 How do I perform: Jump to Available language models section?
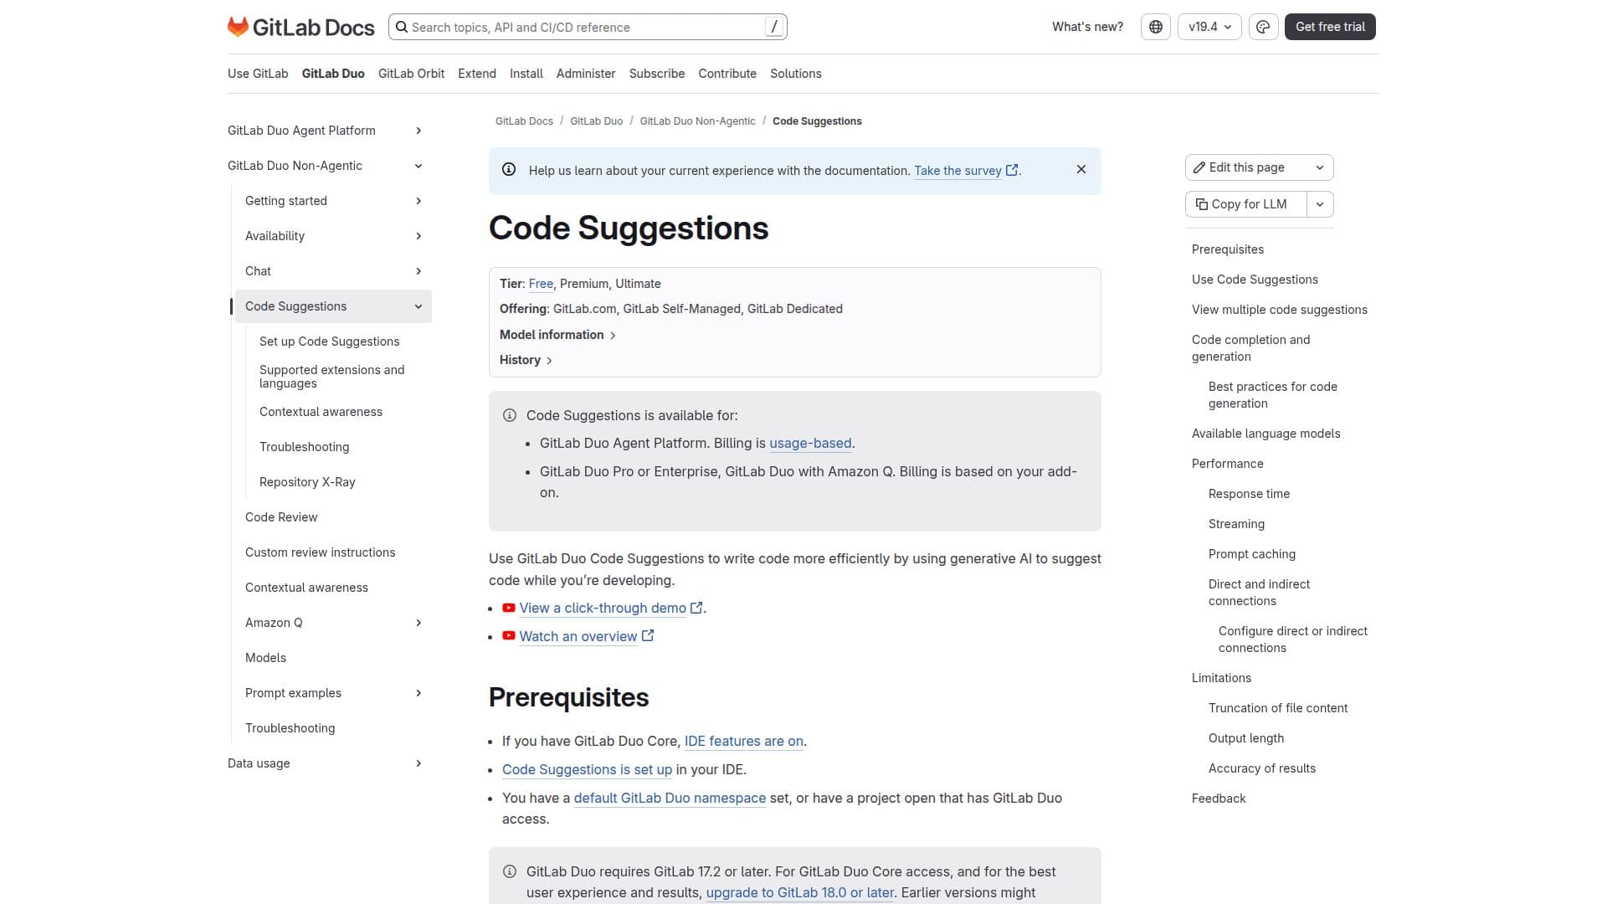[x=1266, y=434]
